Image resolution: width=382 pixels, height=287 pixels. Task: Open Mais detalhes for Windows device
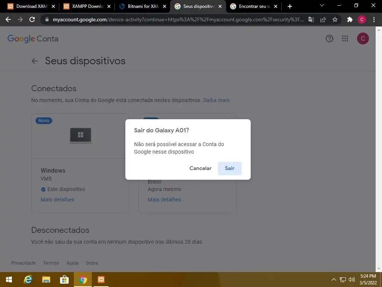57,200
